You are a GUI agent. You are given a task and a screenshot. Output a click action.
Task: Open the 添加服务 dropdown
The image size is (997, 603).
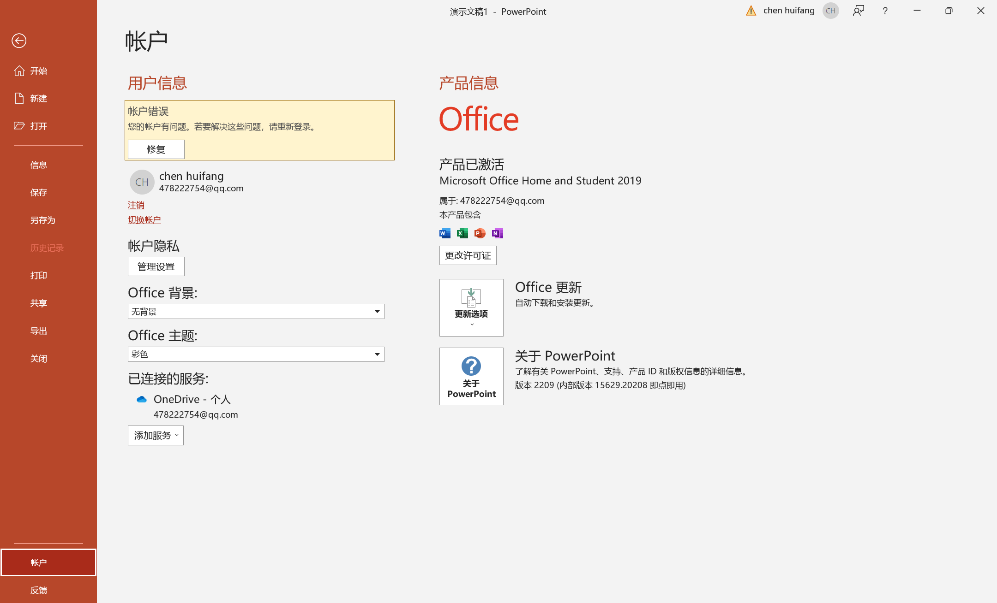coord(156,435)
